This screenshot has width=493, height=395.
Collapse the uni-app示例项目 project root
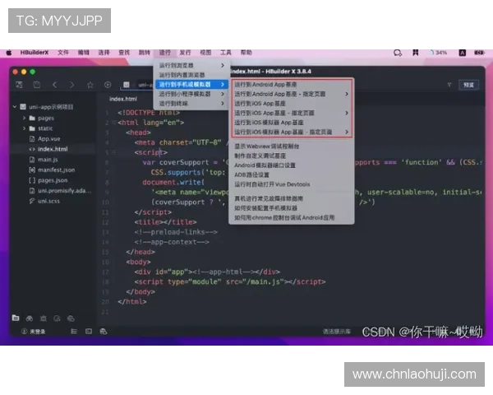[14, 107]
